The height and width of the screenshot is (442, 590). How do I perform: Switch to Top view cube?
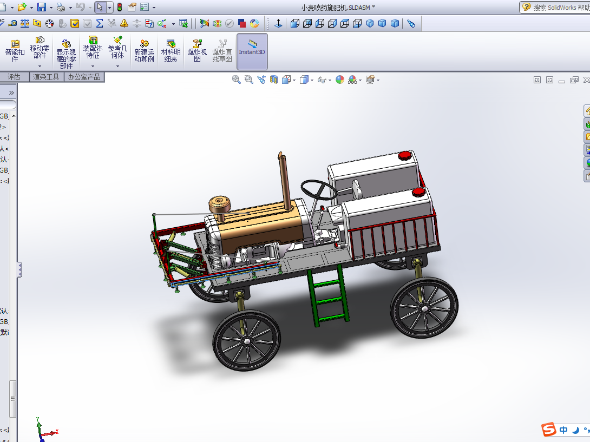pos(345,24)
